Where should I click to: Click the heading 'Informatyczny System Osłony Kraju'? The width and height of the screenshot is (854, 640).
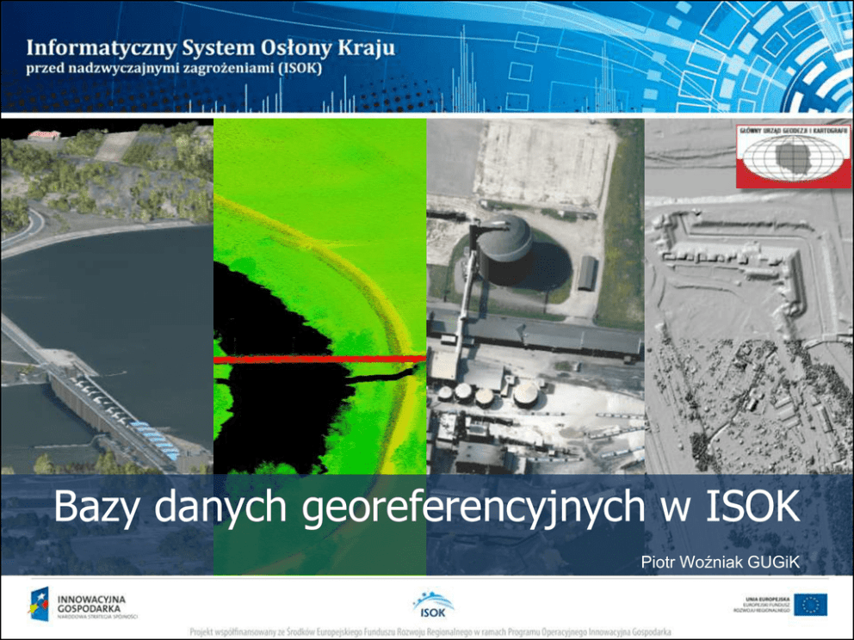pos(211,46)
